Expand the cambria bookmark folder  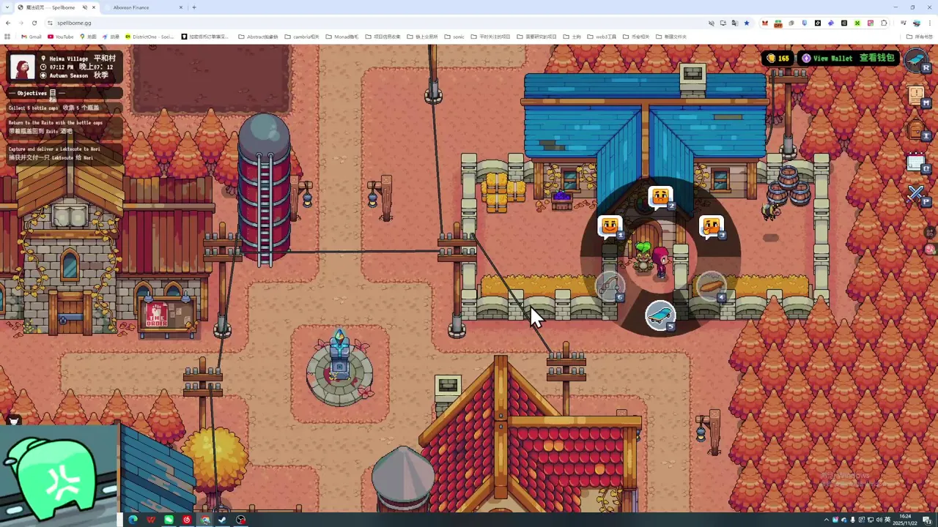pyautogui.click(x=301, y=37)
